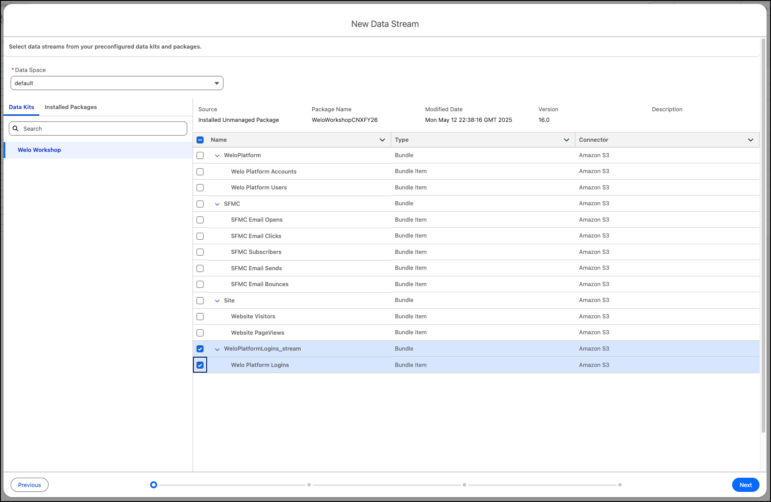Toggle the select-all header checkbox
The width and height of the screenshot is (771, 502).
point(200,140)
